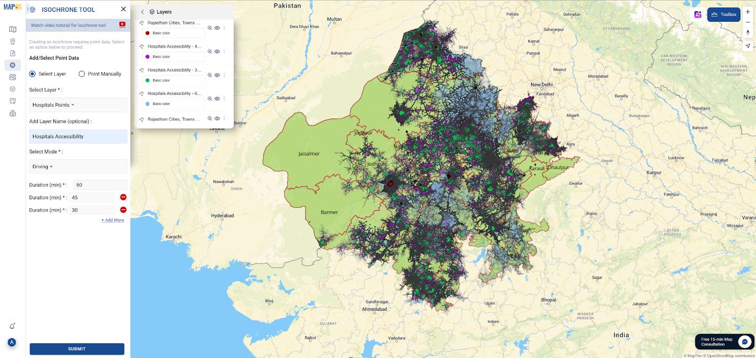
Task: Zoom to Hospitals Accessibility - 4... layer
Action: coord(210,51)
